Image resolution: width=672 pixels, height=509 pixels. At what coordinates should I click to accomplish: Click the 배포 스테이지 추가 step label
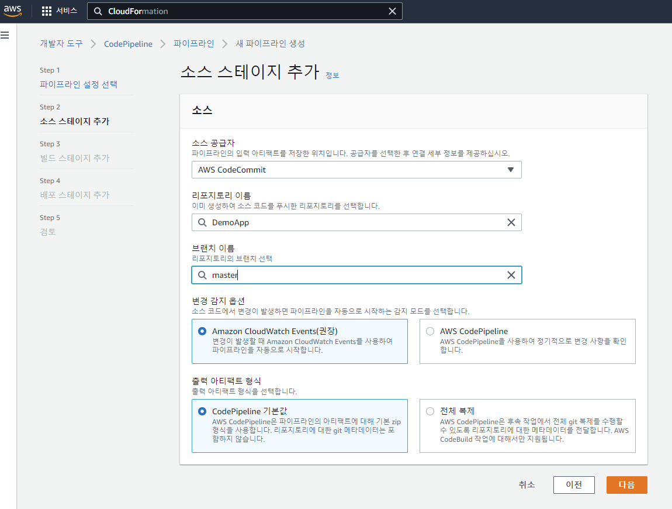75,195
